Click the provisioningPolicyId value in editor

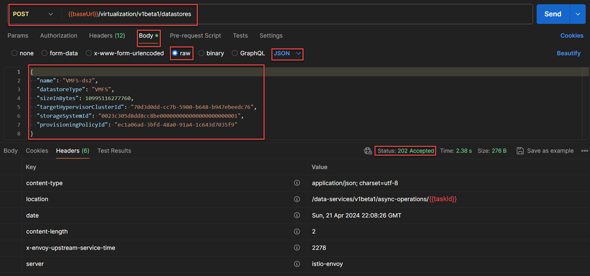pos(177,125)
